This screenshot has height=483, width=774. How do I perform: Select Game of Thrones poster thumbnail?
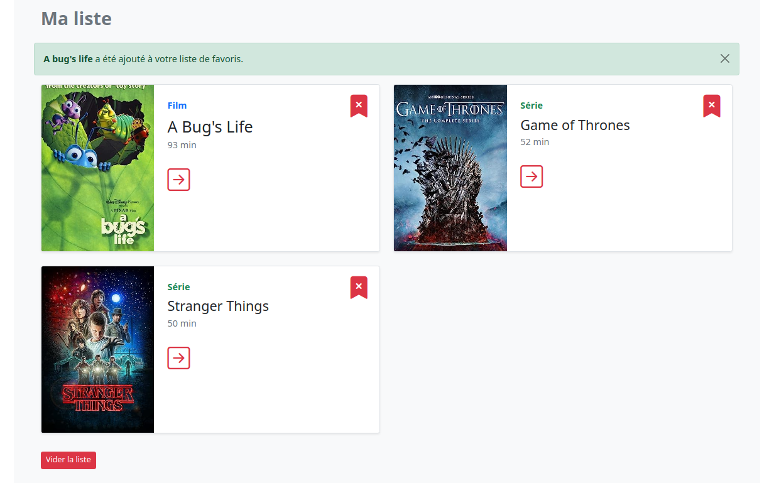(x=450, y=168)
